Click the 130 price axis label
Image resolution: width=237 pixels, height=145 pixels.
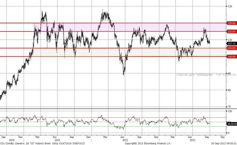click(x=230, y=6)
